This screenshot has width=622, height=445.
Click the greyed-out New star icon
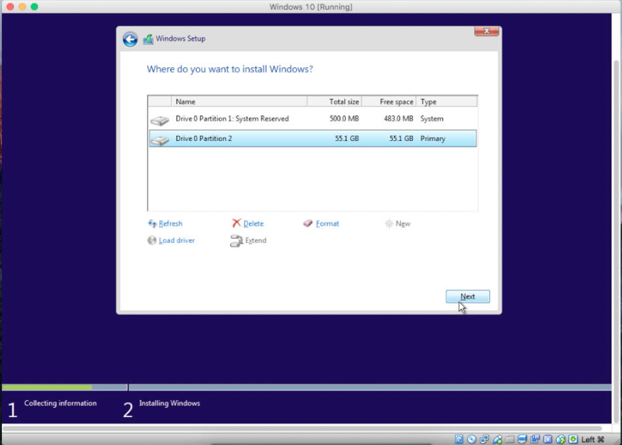389,224
